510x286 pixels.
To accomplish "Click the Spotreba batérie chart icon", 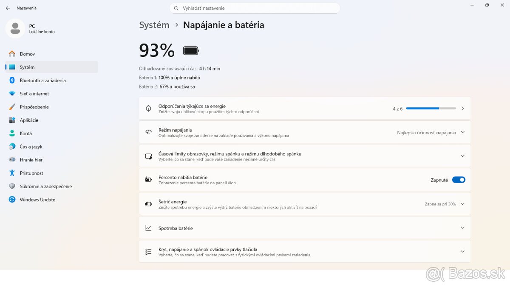I will (148, 228).
